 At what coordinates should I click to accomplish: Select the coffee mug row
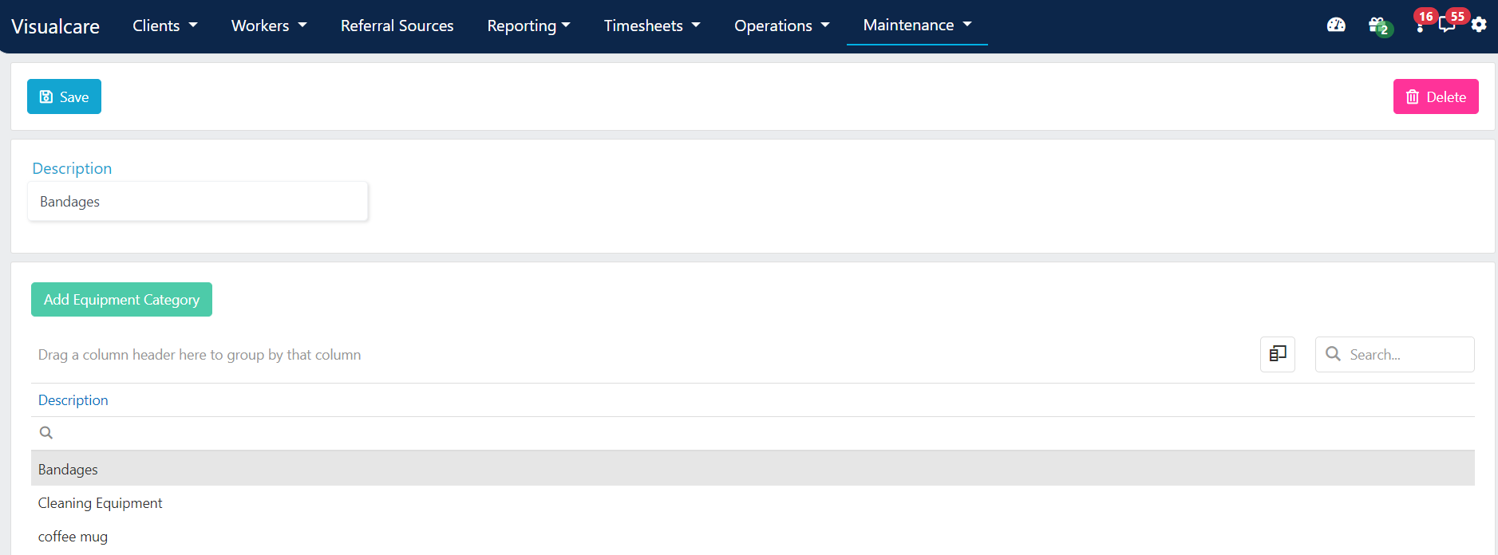coord(753,536)
